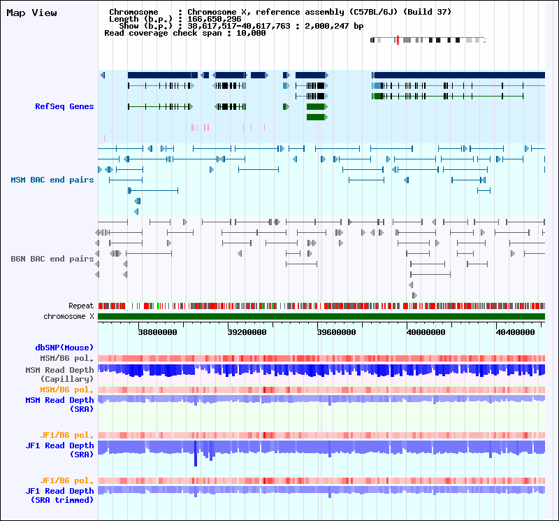Click bottom-most arrowhead in B6N BAC track
Viewport: 559px width, 521px height.
414,295
